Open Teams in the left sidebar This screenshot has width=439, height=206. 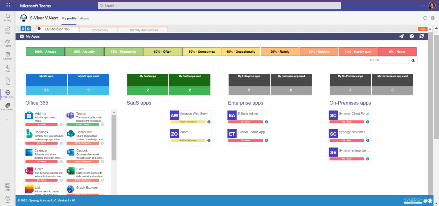[8, 43]
